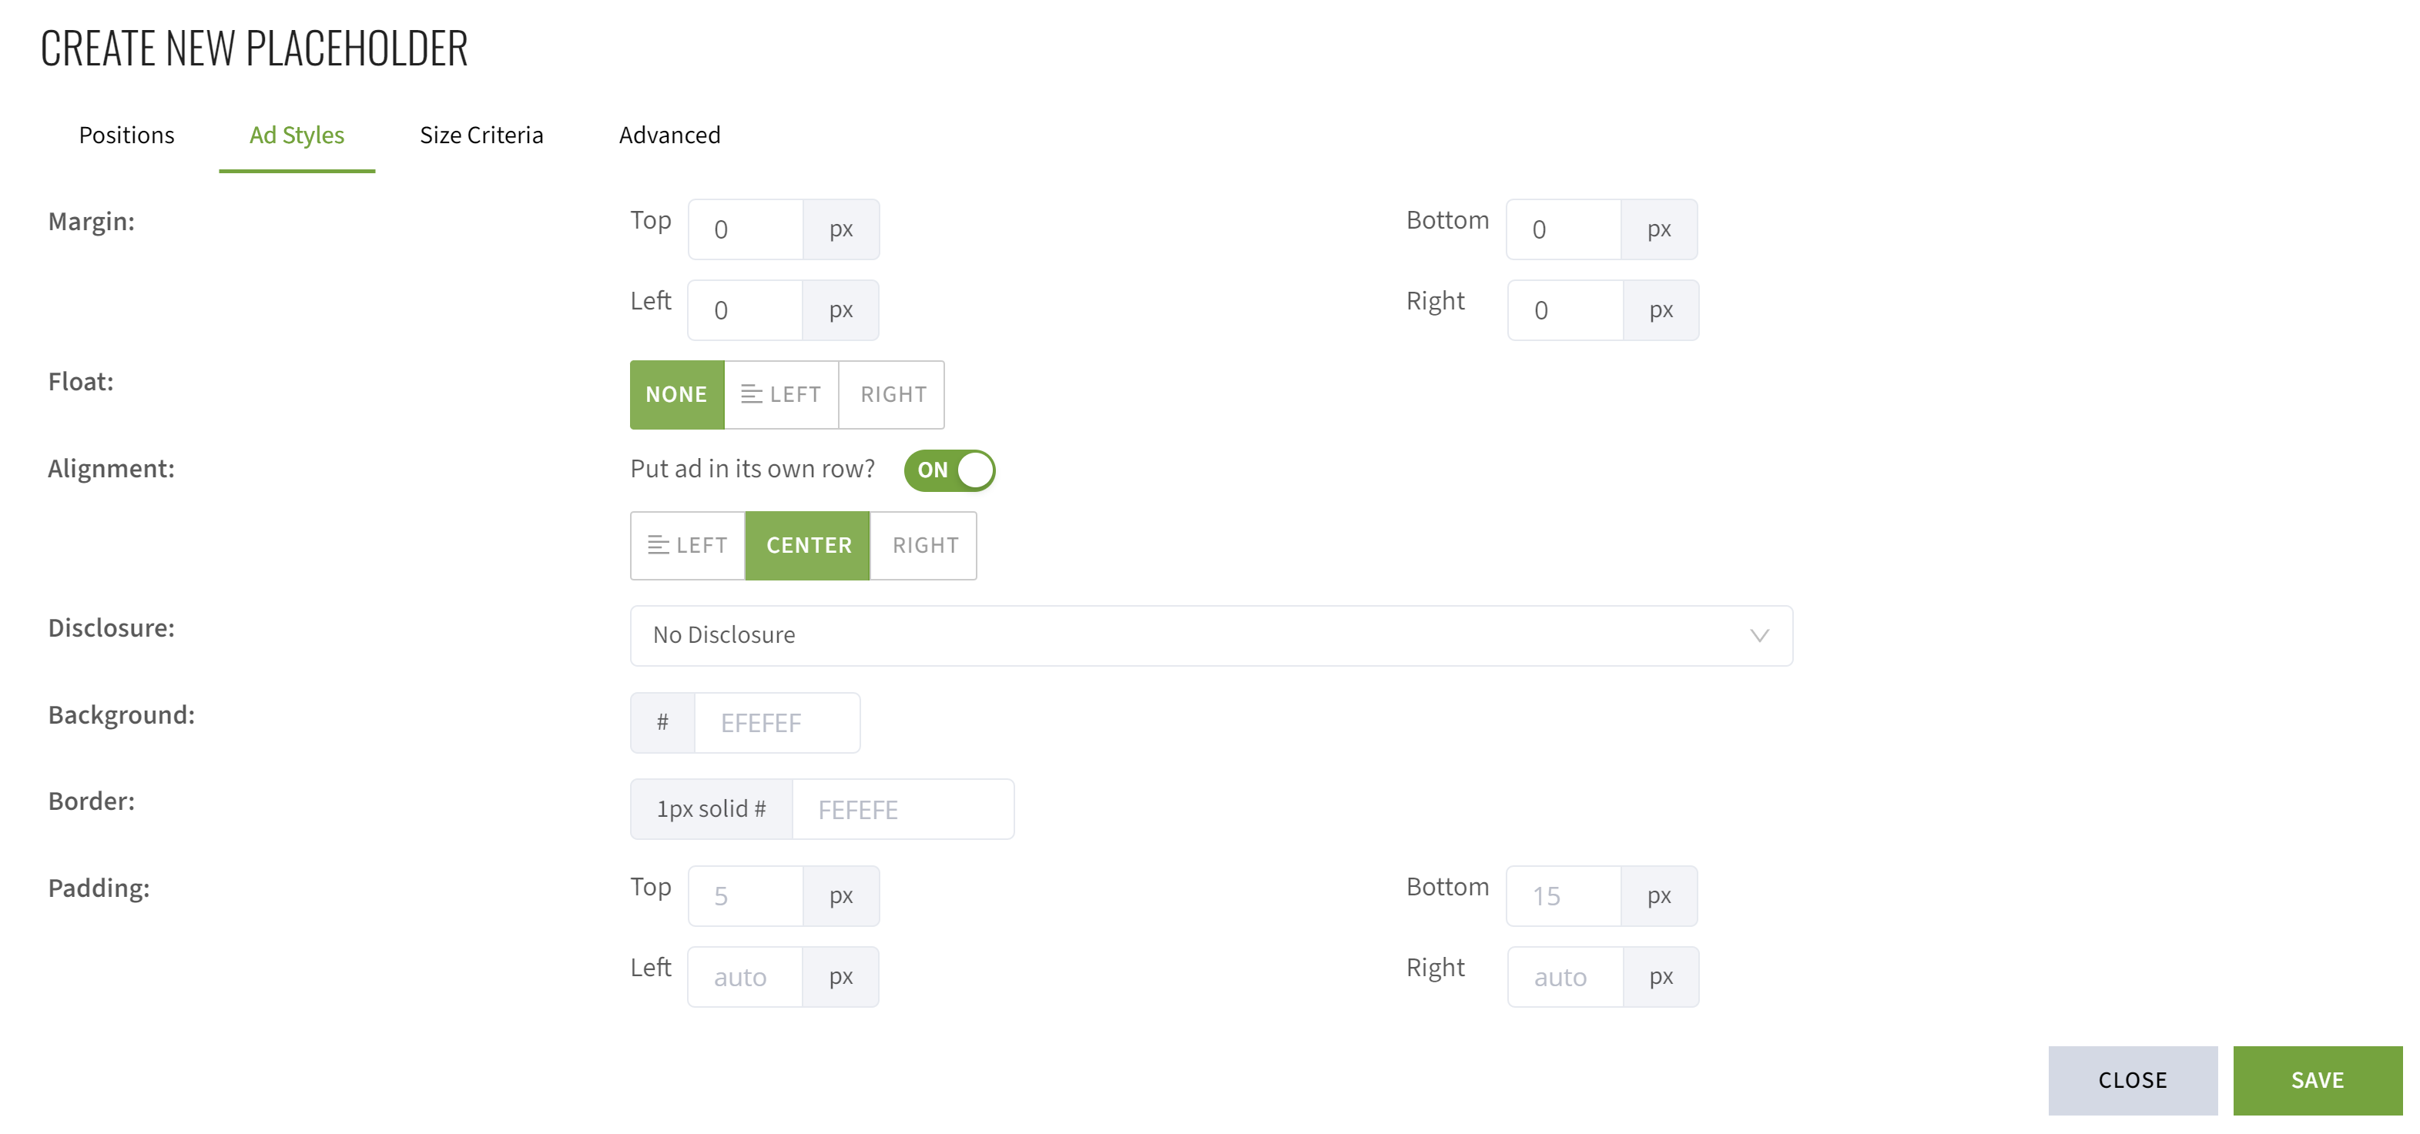
Task: Go to the Advanced tab
Action: [669, 135]
